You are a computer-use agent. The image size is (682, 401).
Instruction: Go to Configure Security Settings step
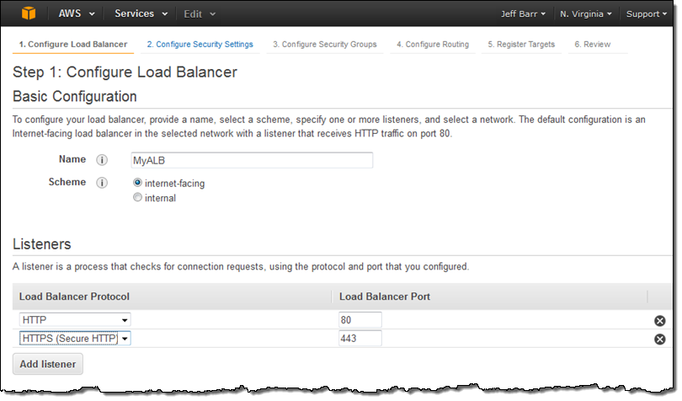tap(200, 45)
